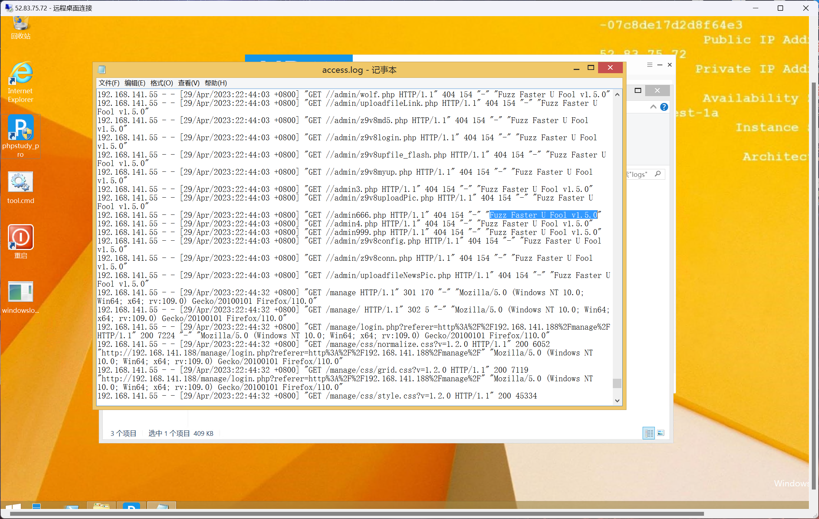Click the Notepad vertical scrollbar thumb

click(617, 383)
